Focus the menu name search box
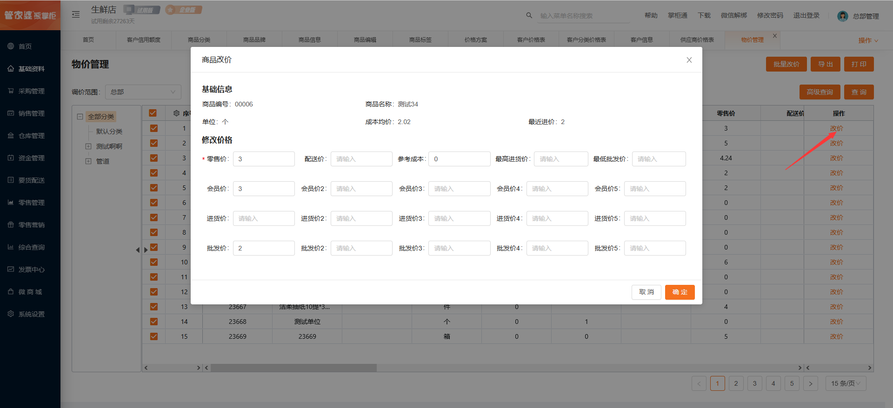 [584, 16]
